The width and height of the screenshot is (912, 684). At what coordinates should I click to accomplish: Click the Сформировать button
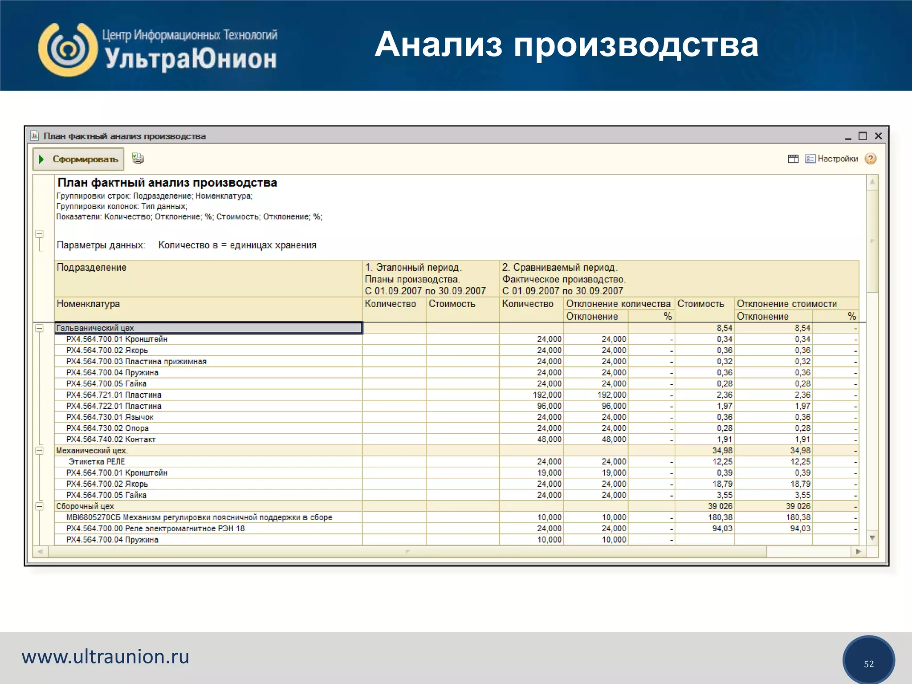pyautogui.click(x=78, y=159)
